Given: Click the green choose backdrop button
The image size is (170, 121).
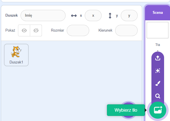Looking at the screenshot, I should point(158,110).
